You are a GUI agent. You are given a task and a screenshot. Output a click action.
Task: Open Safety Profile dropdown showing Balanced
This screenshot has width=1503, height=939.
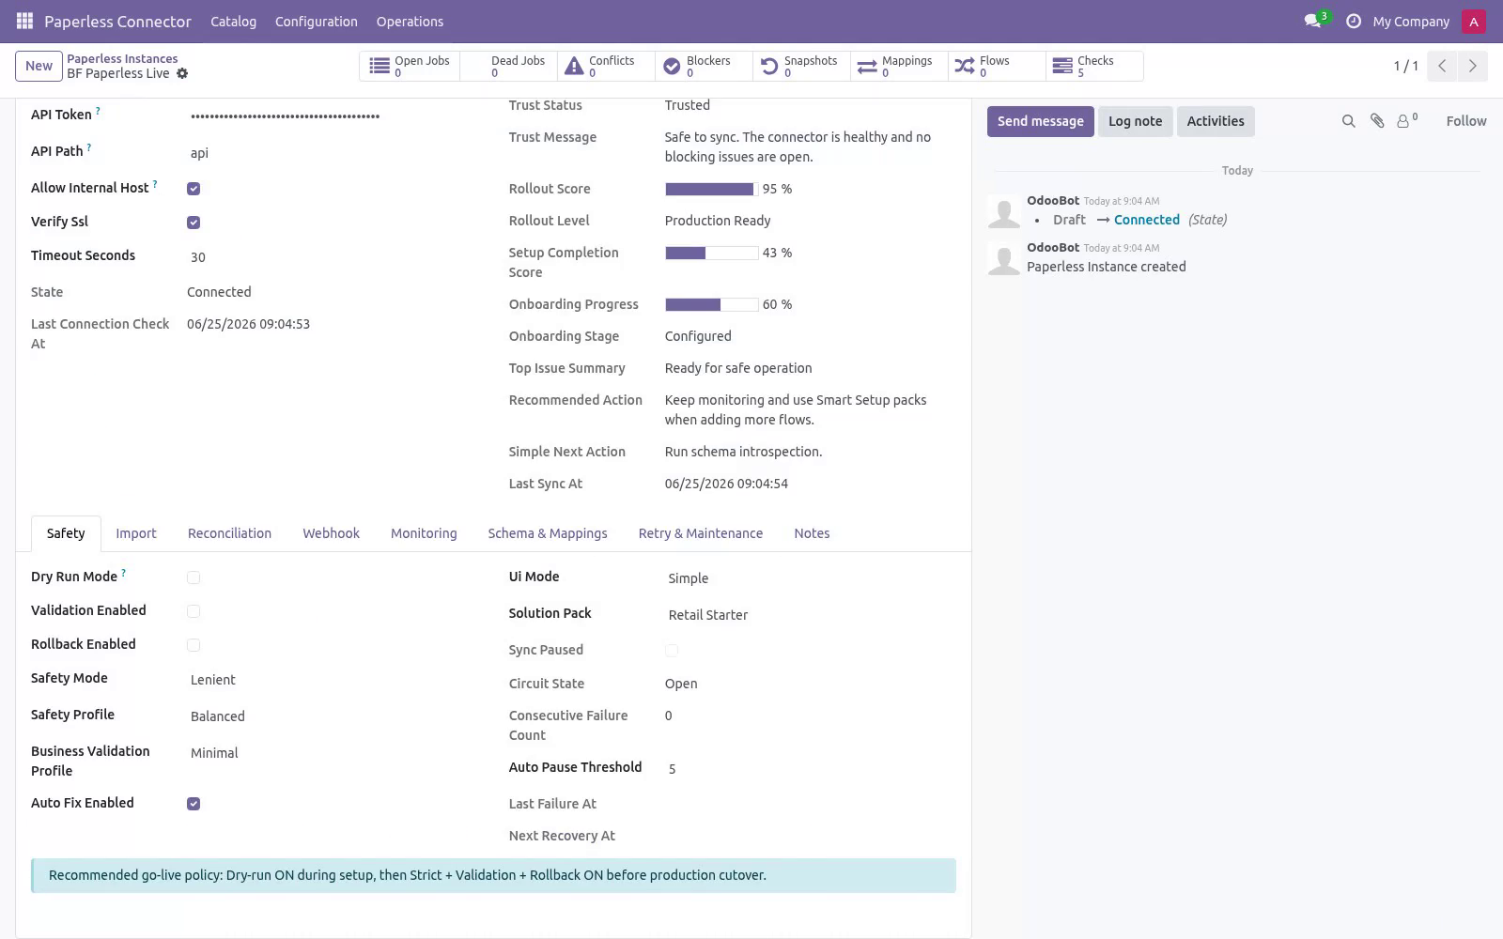[333, 716]
